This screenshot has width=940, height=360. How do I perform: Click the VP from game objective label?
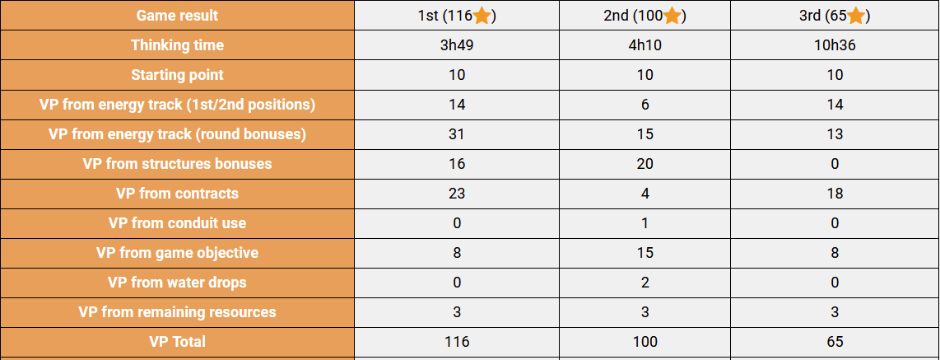pyautogui.click(x=178, y=253)
